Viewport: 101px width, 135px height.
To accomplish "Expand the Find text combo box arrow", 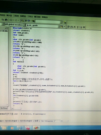I will [x=61, y=22].
